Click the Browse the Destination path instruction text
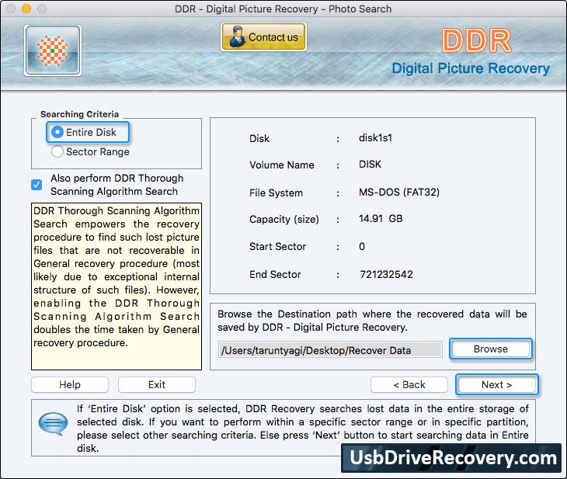Image resolution: width=567 pixels, height=479 pixels. point(372,321)
